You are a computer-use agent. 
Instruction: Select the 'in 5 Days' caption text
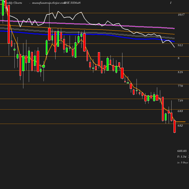183,163
